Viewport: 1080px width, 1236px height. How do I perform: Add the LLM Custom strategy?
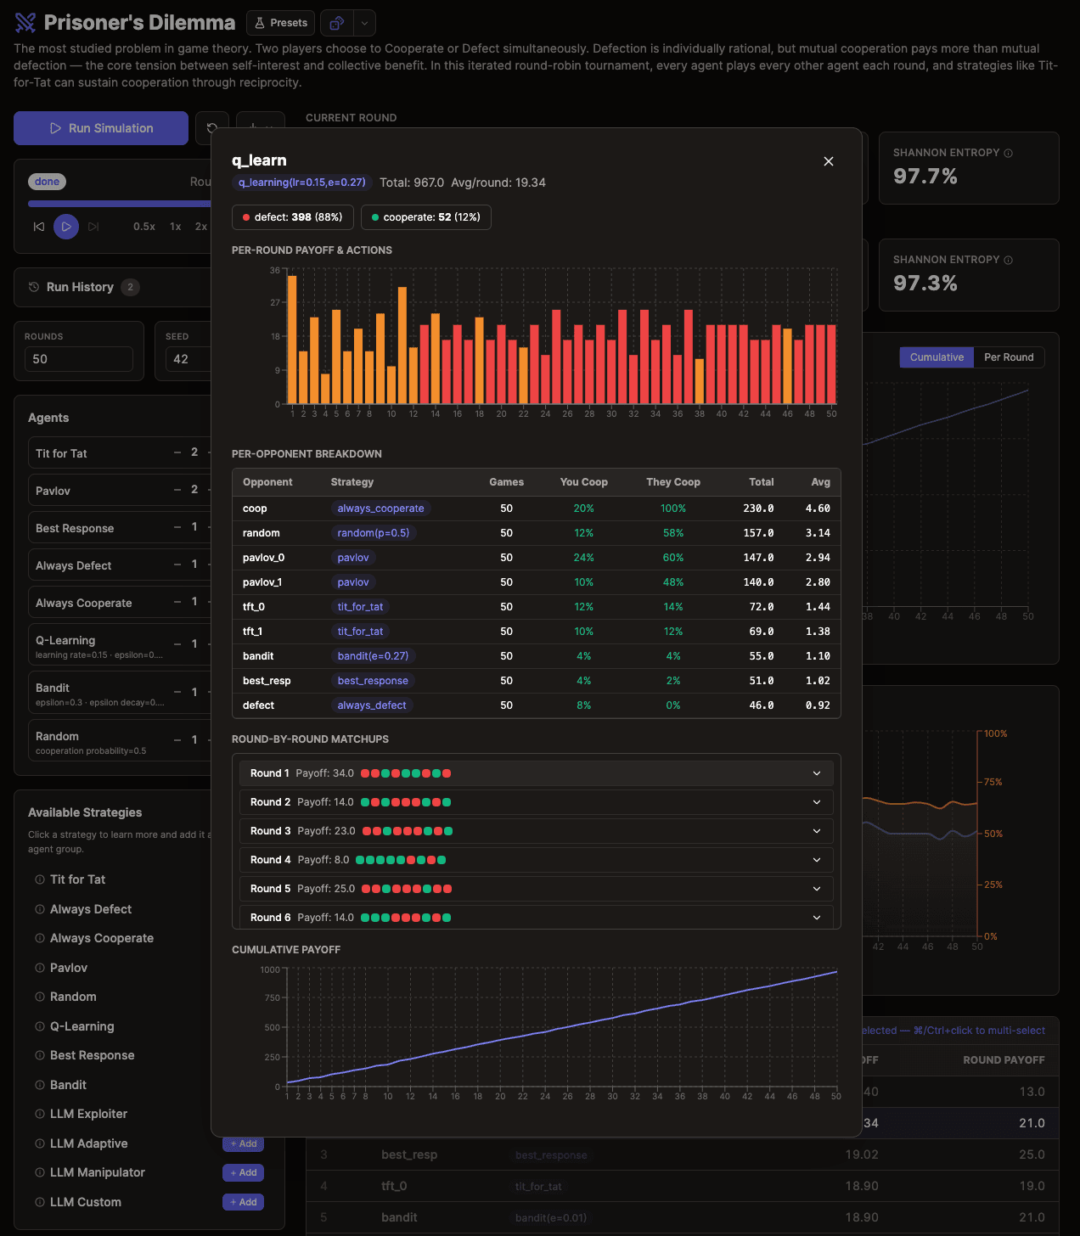coord(243,1202)
